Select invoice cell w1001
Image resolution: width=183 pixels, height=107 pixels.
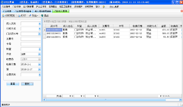point(106,30)
